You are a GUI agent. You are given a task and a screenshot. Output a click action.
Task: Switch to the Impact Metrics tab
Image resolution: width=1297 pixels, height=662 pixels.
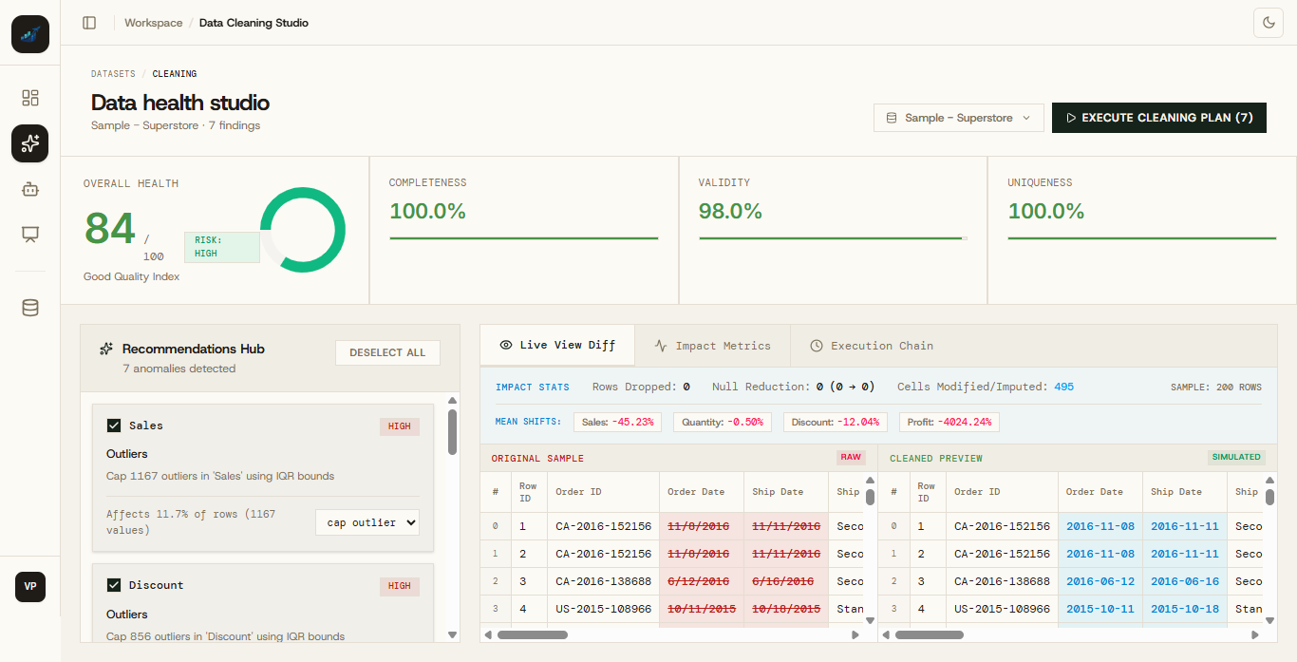coord(712,346)
